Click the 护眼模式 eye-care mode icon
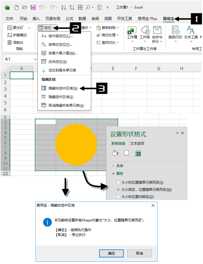This screenshot has height=264, width=203. [10, 35]
